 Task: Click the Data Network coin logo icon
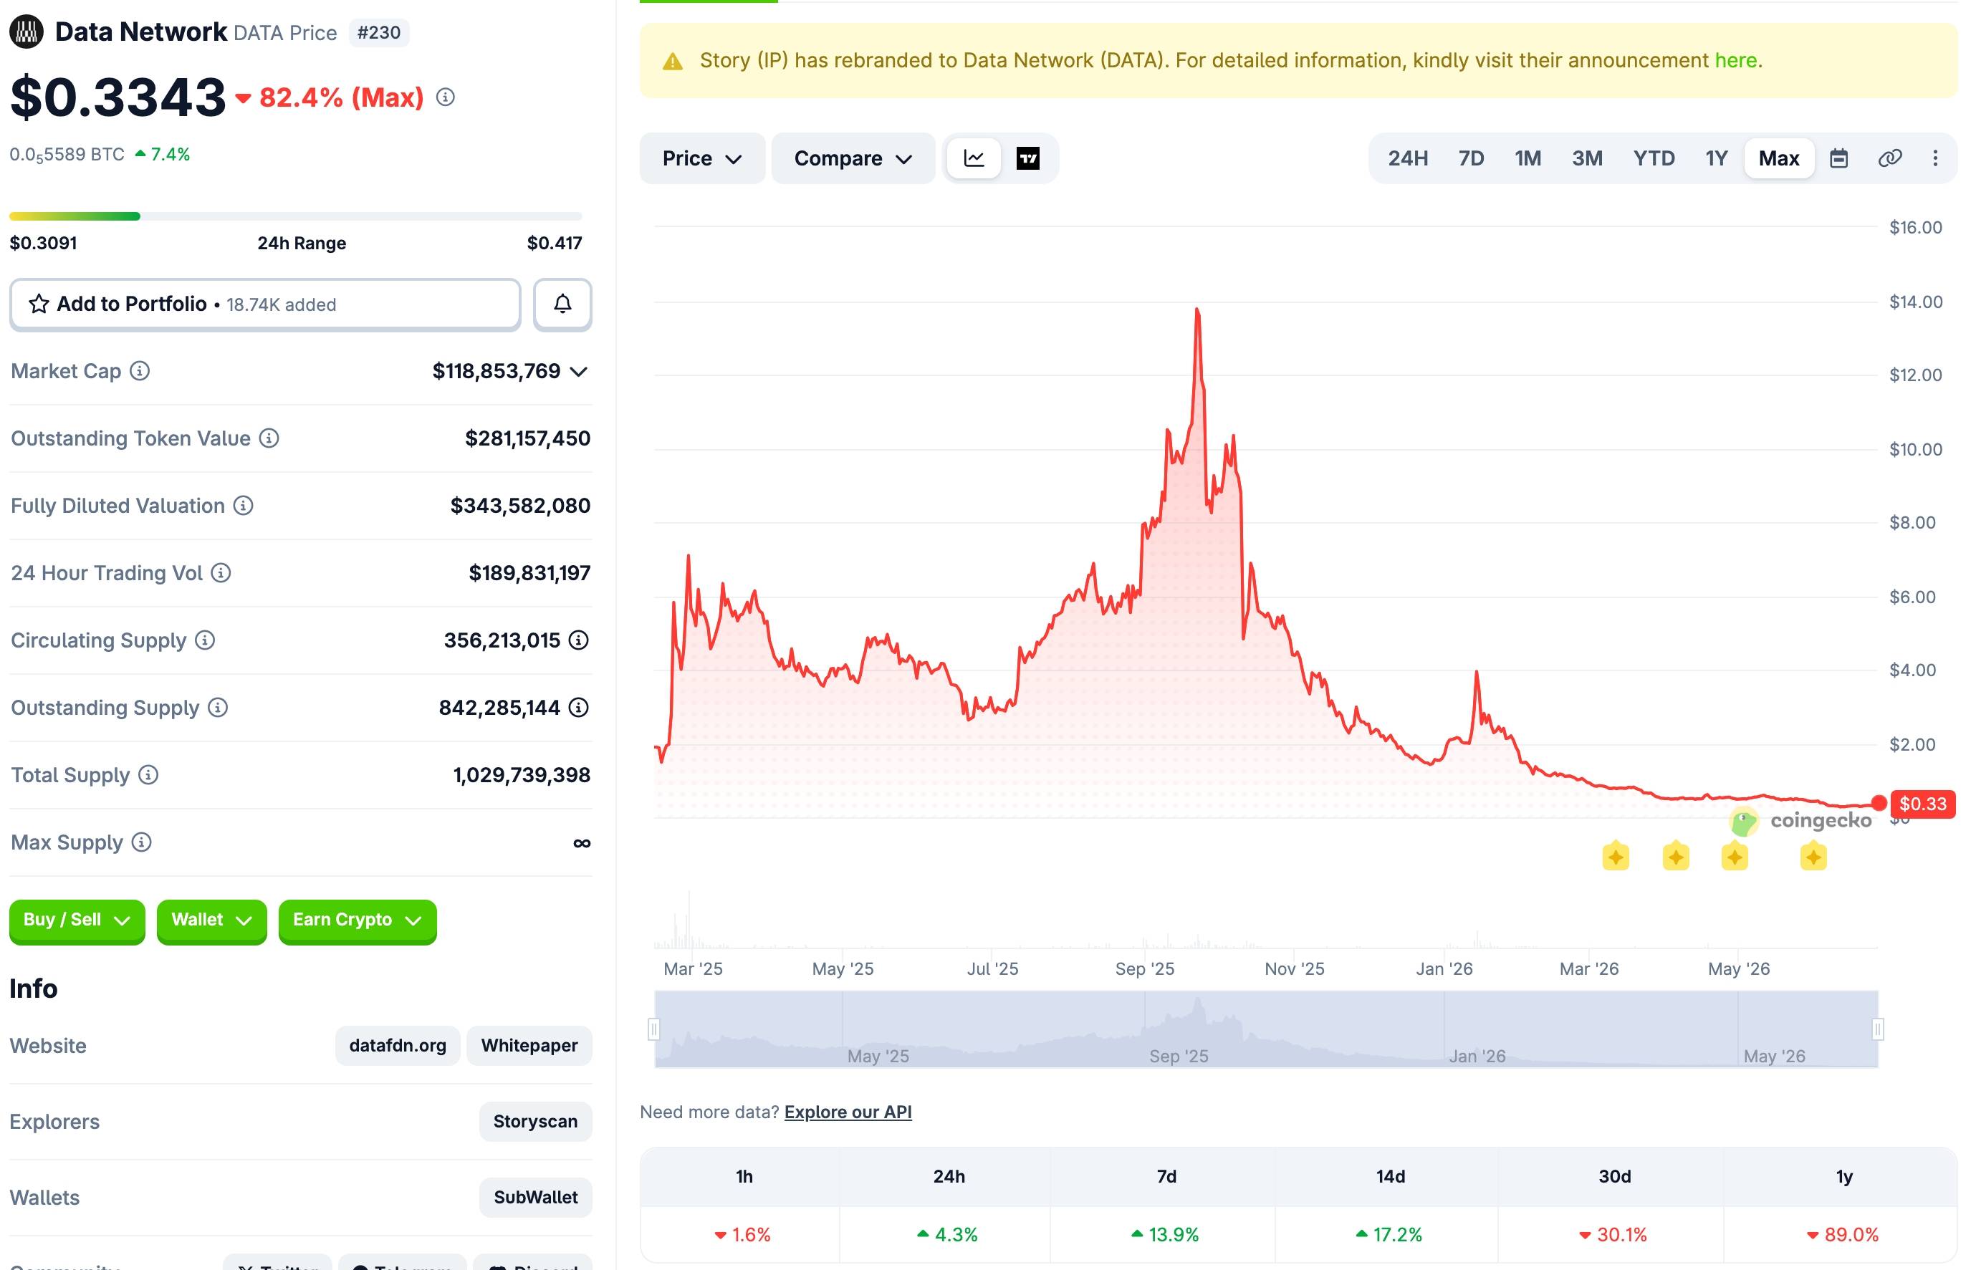[x=27, y=32]
